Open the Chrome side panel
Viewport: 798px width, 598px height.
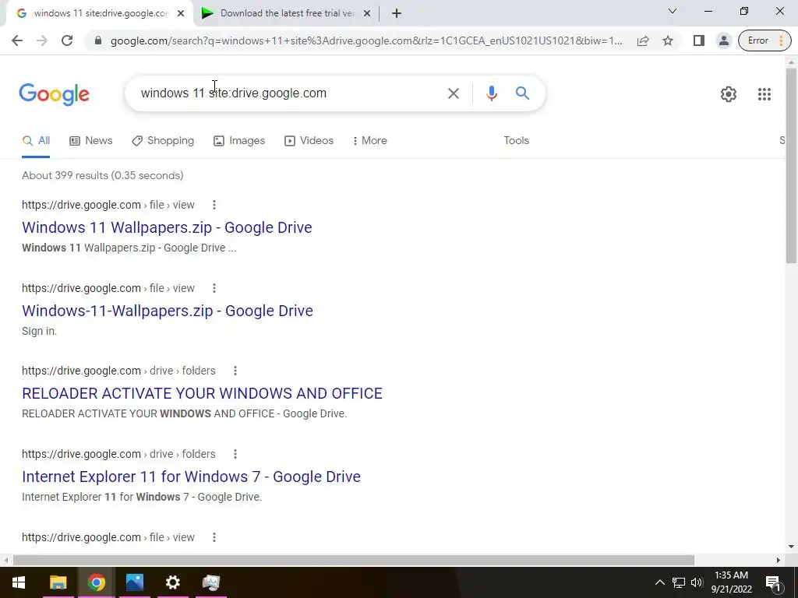(699, 40)
